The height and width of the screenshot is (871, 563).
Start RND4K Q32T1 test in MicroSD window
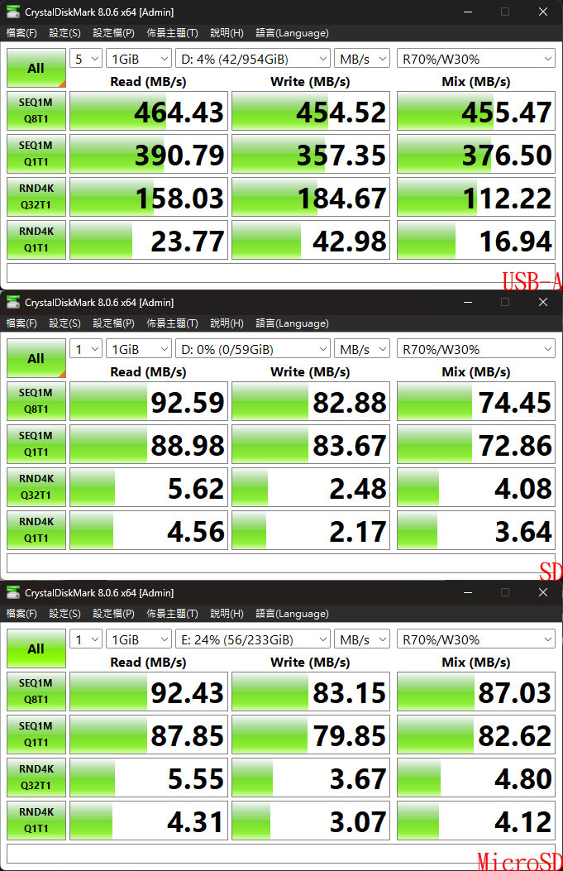coord(36,778)
